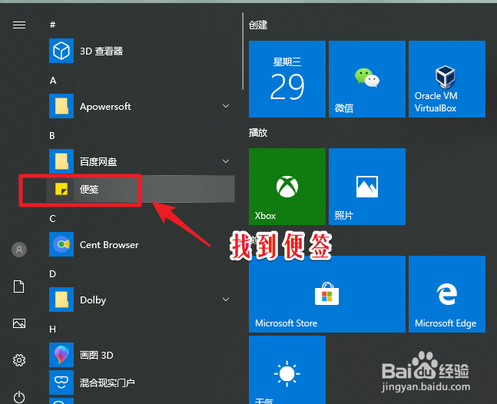Launch Cent Browser from app list

141,244
